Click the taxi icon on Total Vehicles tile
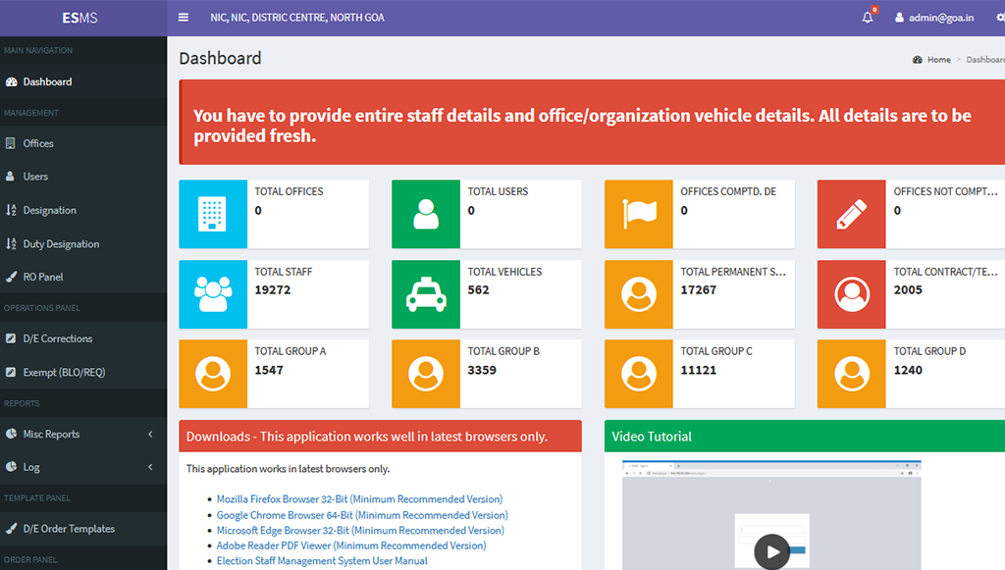 [x=425, y=294]
